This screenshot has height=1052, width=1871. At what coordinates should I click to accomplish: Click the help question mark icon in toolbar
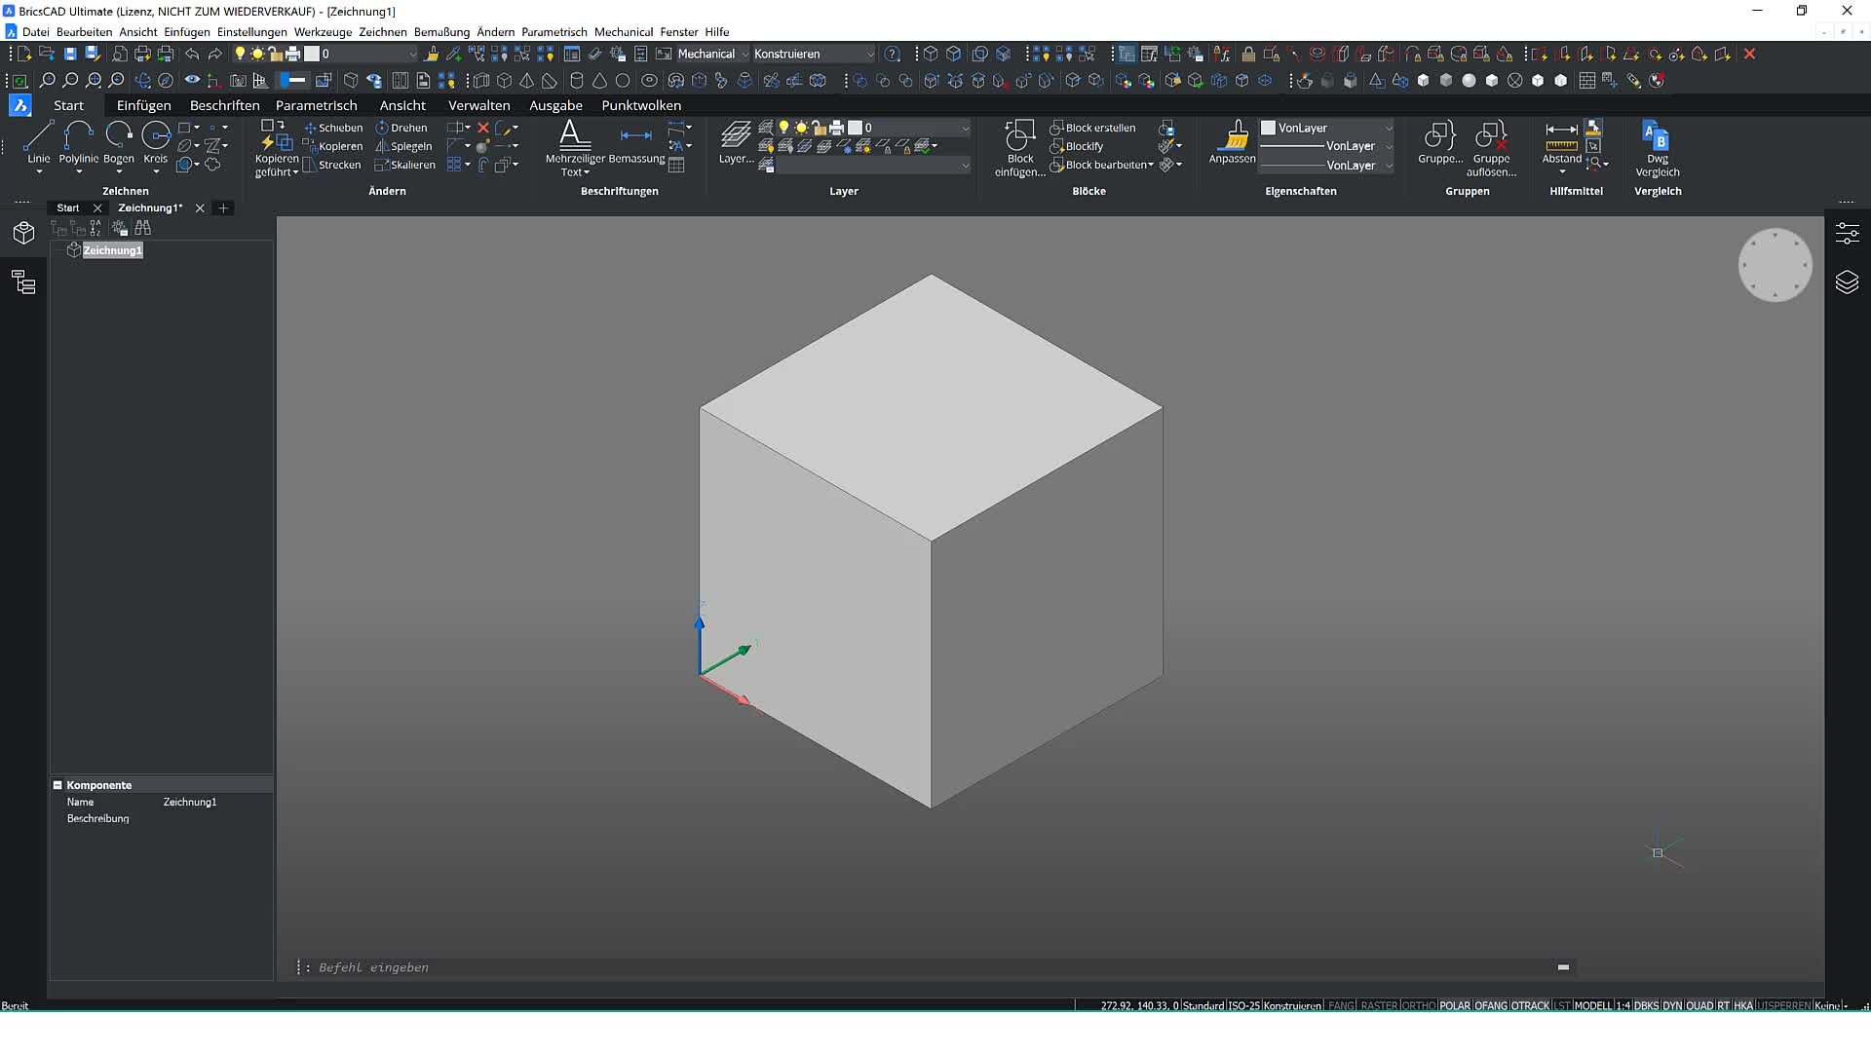pos(892,54)
